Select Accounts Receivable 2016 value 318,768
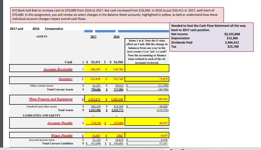This screenshot has height=150, width=261. coord(118,69)
